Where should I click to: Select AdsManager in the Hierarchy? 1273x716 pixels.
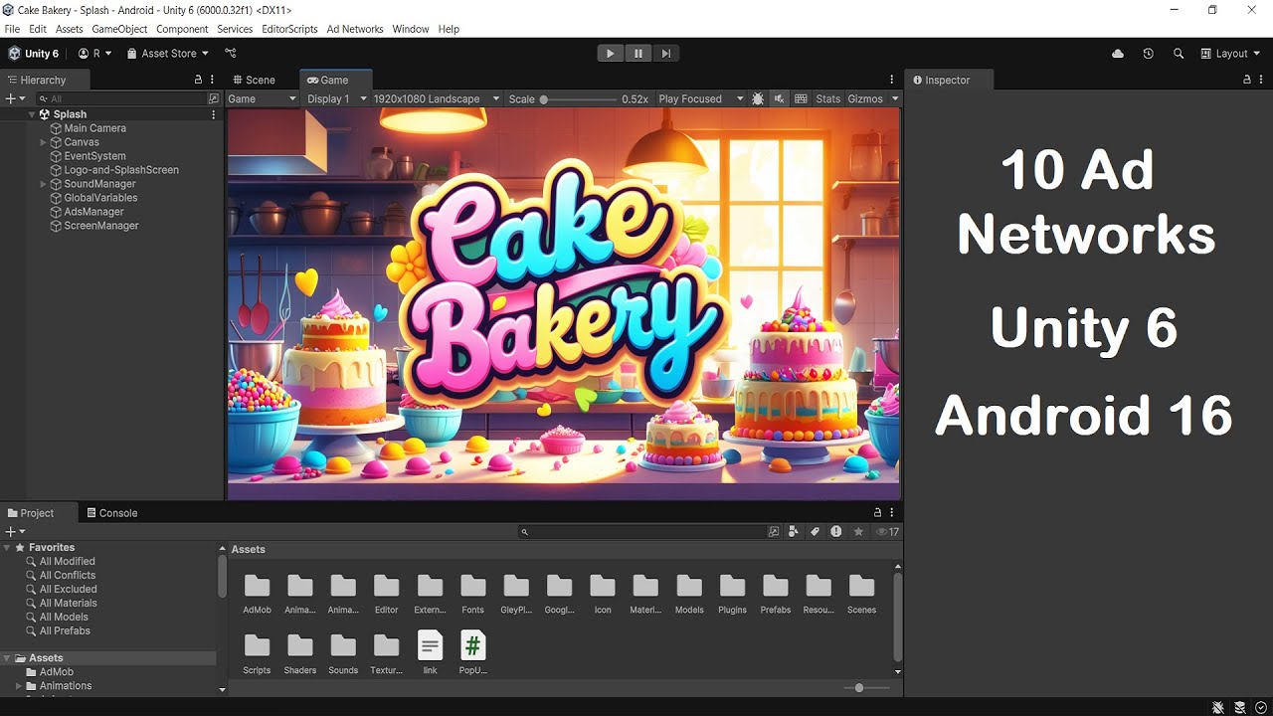coord(93,212)
